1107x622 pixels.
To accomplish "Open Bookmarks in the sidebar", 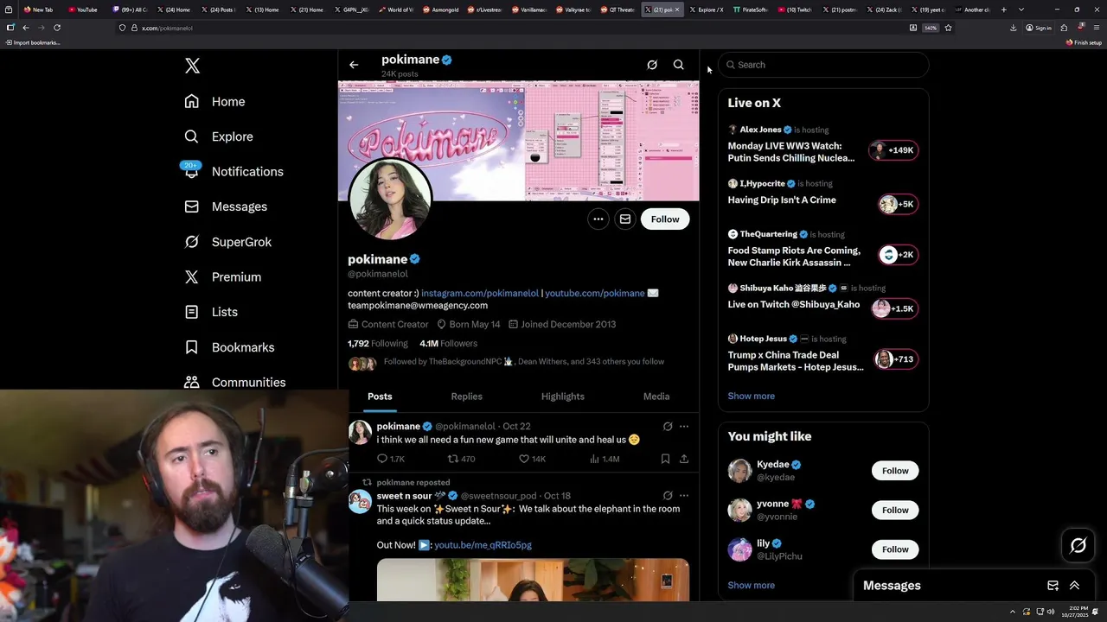I will pyautogui.click(x=230, y=347).
